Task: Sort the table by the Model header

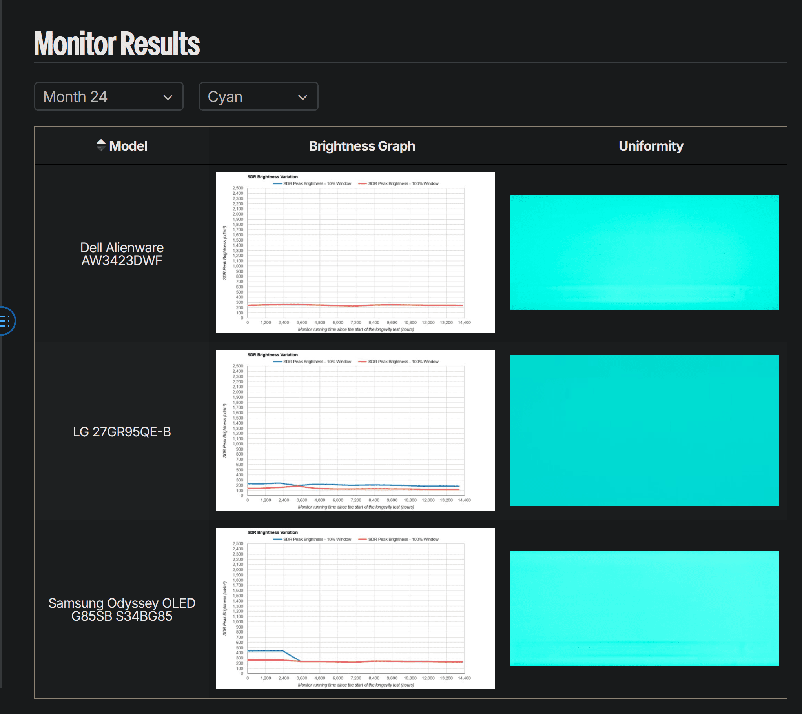Action: click(128, 146)
